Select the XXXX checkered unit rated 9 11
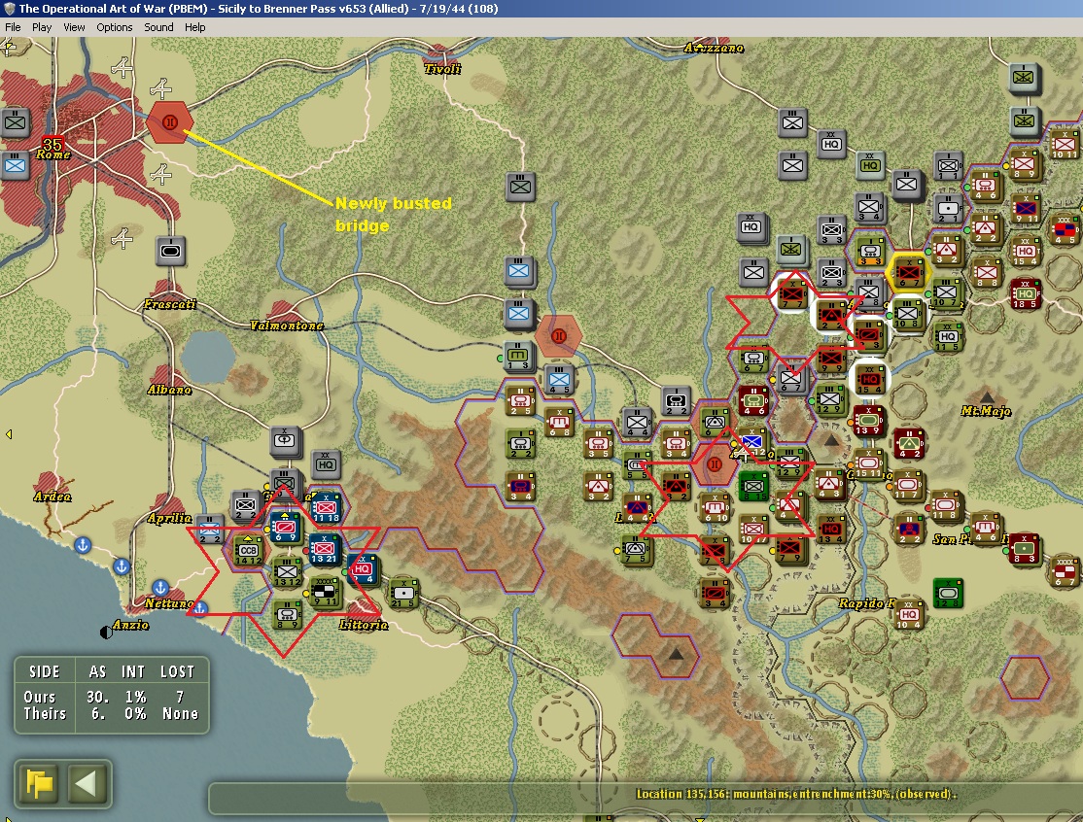1083x822 pixels. (324, 592)
